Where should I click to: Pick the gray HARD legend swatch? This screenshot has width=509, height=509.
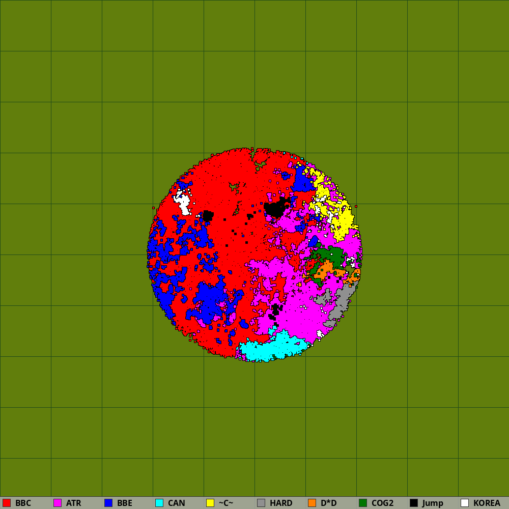[x=261, y=503]
